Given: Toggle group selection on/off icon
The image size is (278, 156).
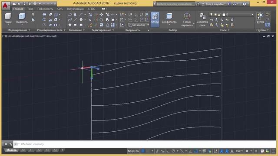Looking at the screenshot, I should pyautogui.click(x=268, y=25).
